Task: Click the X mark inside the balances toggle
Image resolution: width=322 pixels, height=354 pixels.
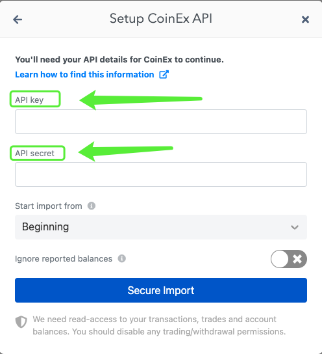Action: (297, 259)
